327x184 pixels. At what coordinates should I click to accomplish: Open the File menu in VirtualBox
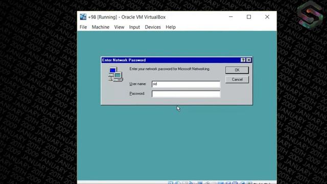coord(83,27)
